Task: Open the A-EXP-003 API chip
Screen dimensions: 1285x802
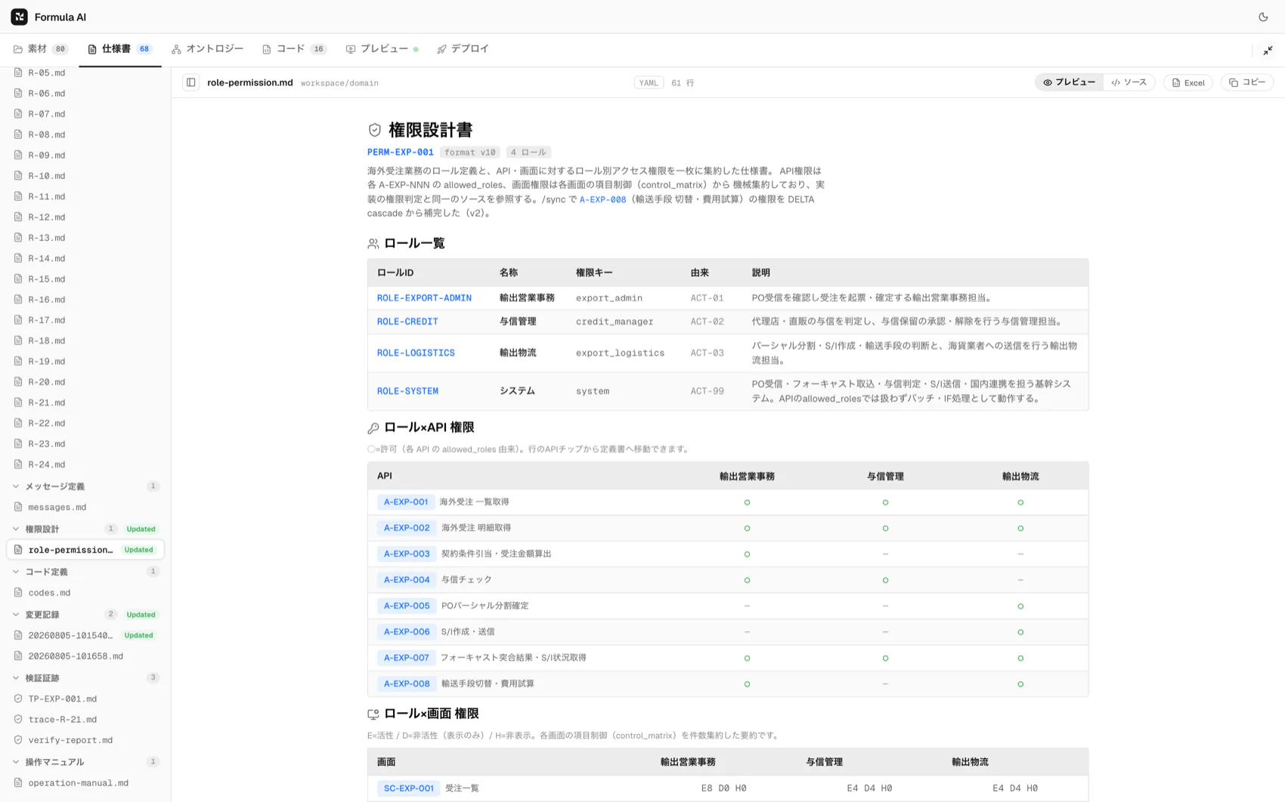Action: pyautogui.click(x=406, y=554)
